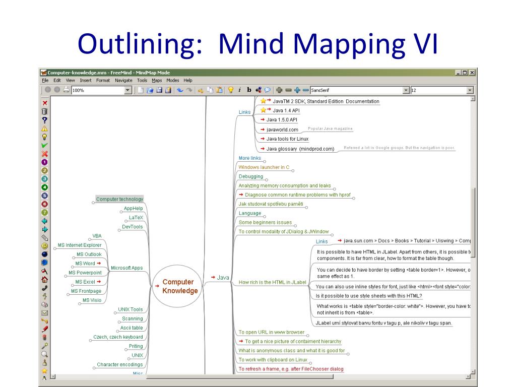Image resolution: width=516 pixels, height=387 pixels.
Task: Click the open folder icon in the toolbar
Action: coord(150,90)
